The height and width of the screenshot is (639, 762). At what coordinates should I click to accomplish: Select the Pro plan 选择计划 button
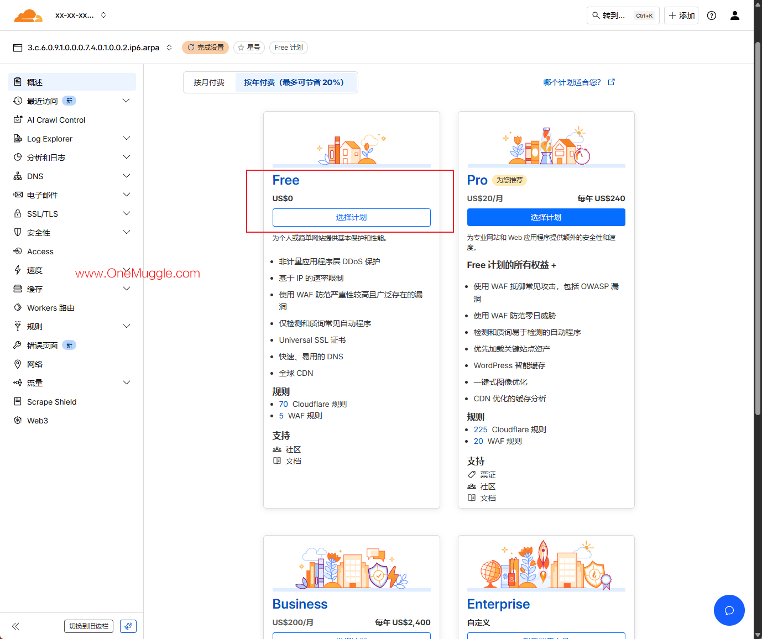click(x=546, y=217)
